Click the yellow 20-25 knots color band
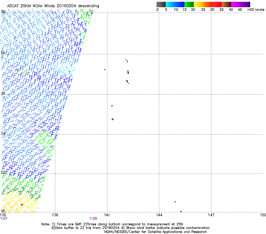 tap(198, 4)
